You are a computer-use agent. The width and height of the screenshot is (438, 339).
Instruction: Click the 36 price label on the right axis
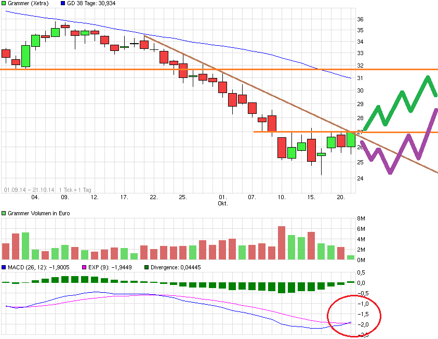tap(361, 19)
